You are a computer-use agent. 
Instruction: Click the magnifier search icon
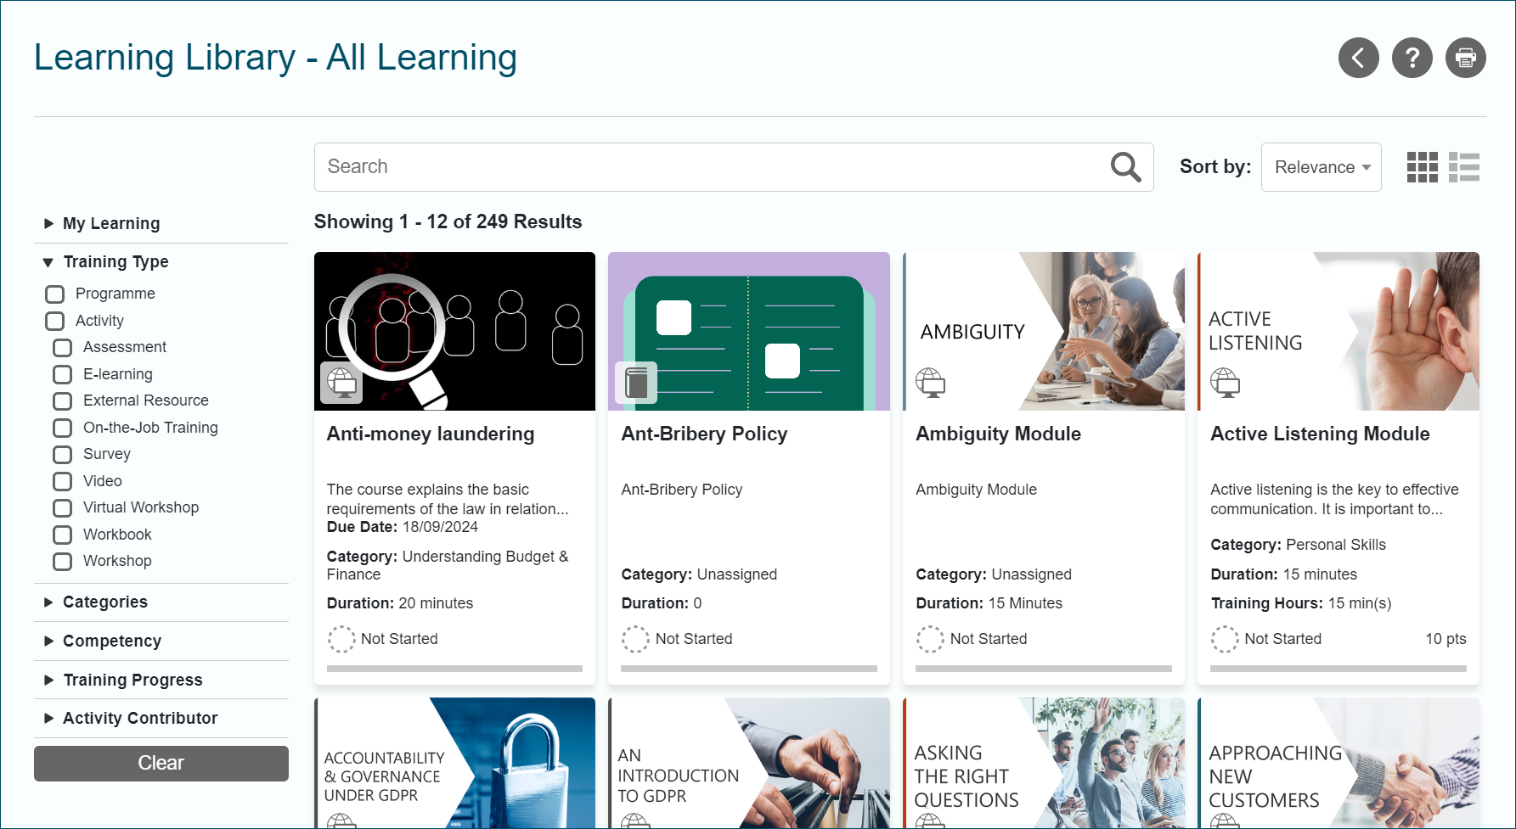pyautogui.click(x=1125, y=167)
